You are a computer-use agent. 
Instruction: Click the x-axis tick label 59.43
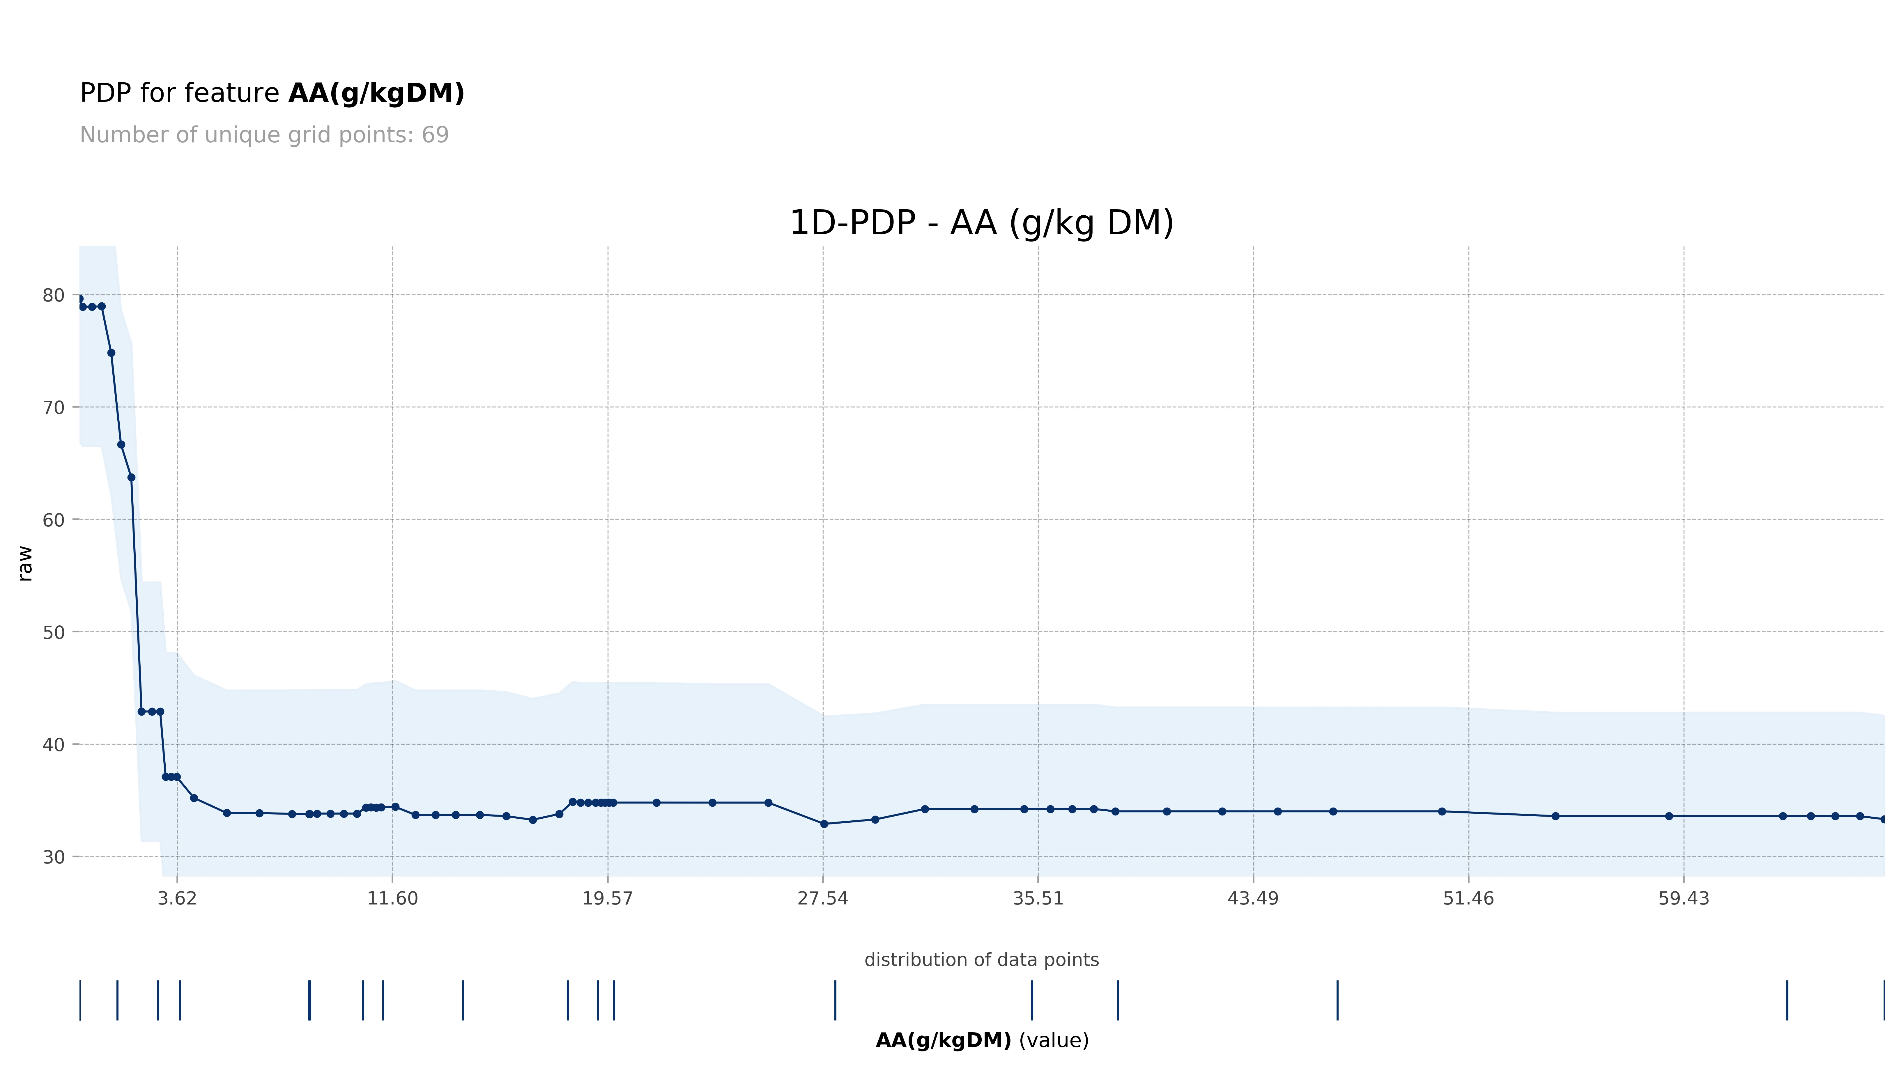(1684, 899)
